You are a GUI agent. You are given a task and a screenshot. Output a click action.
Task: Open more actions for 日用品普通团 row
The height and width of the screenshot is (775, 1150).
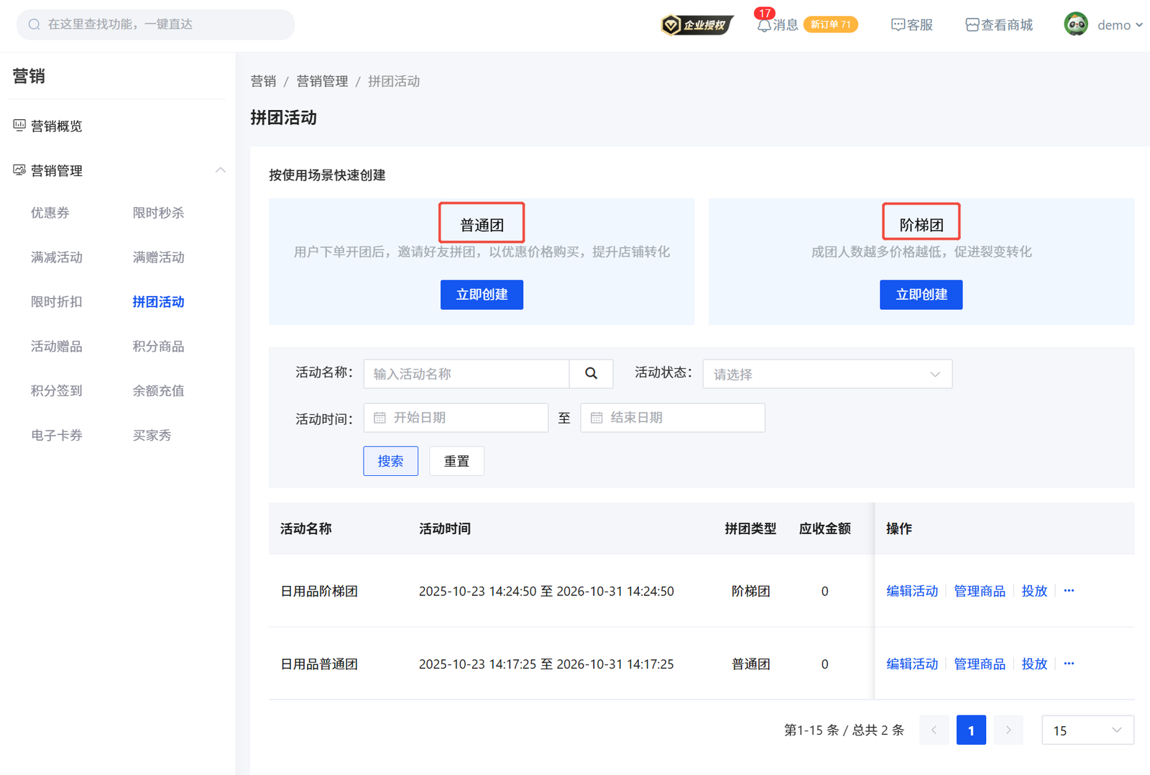click(1069, 664)
